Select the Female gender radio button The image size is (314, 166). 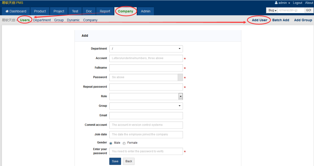coord(124,143)
